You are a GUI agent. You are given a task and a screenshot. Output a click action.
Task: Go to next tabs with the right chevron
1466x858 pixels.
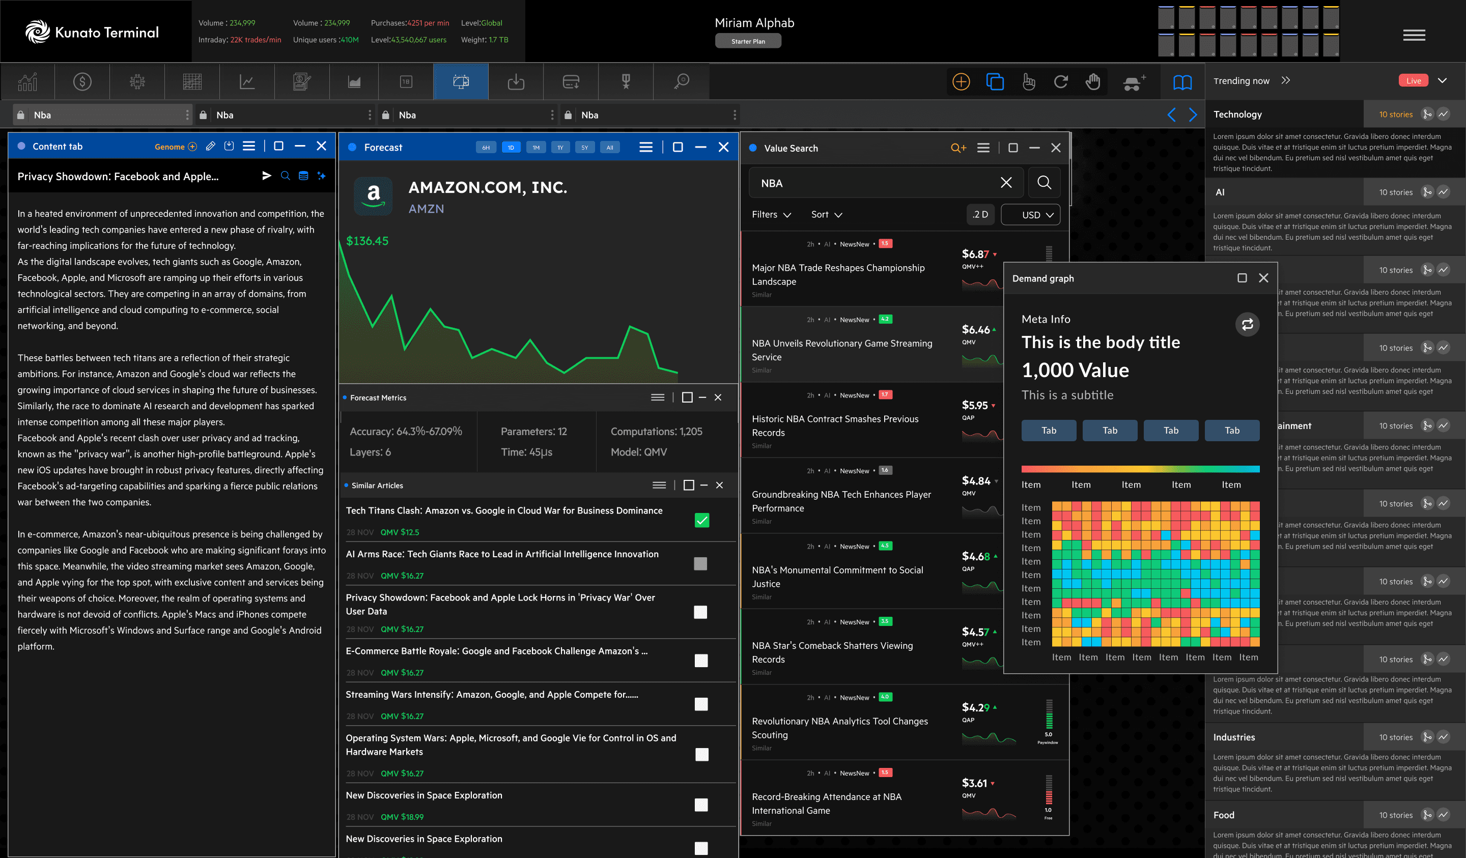pyautogui.click(x=1193, y=115)
